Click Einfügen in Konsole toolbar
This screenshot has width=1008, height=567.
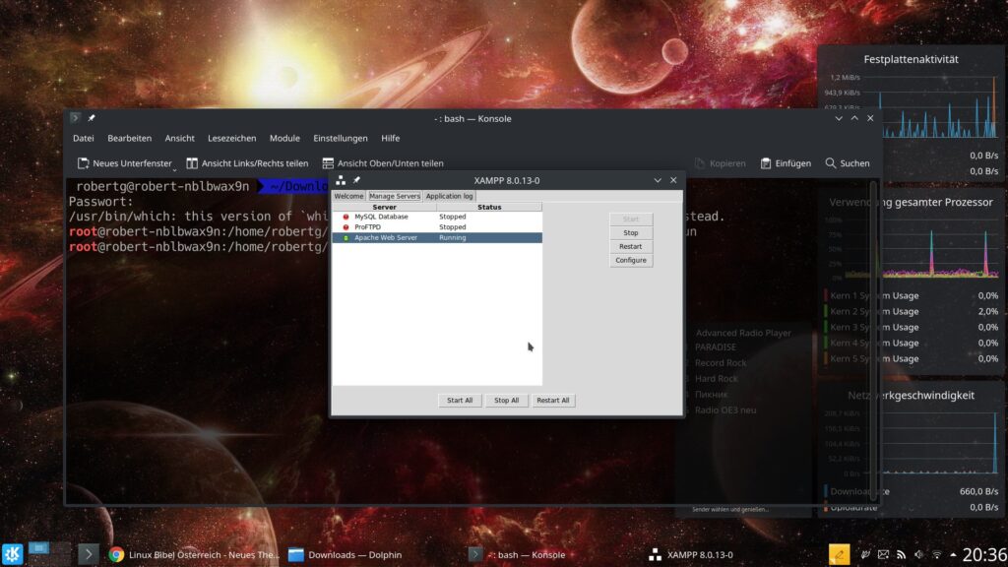click(x=786, y=163)
